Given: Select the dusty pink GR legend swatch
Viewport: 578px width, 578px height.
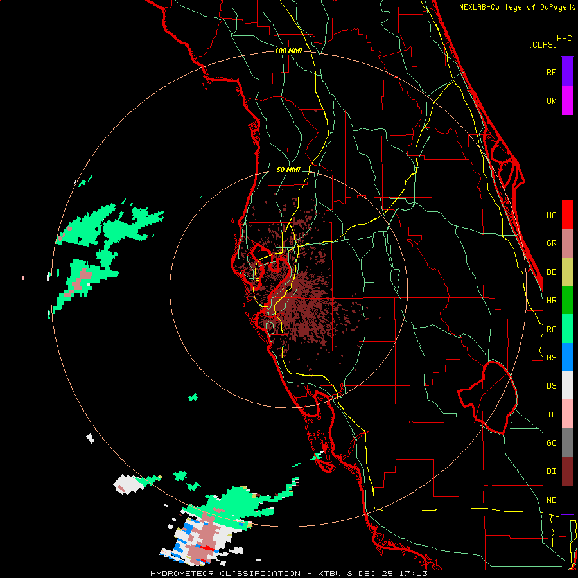Looking at the screenshot, I should pyautogui.click(x=567, y=243).
